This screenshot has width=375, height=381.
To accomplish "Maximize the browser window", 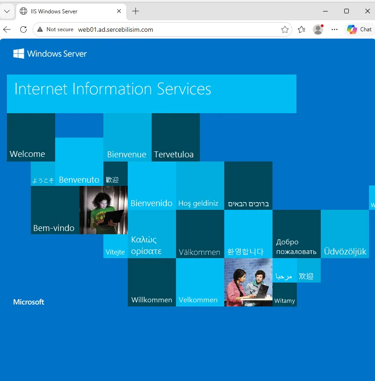I will (x=347, y=11).
